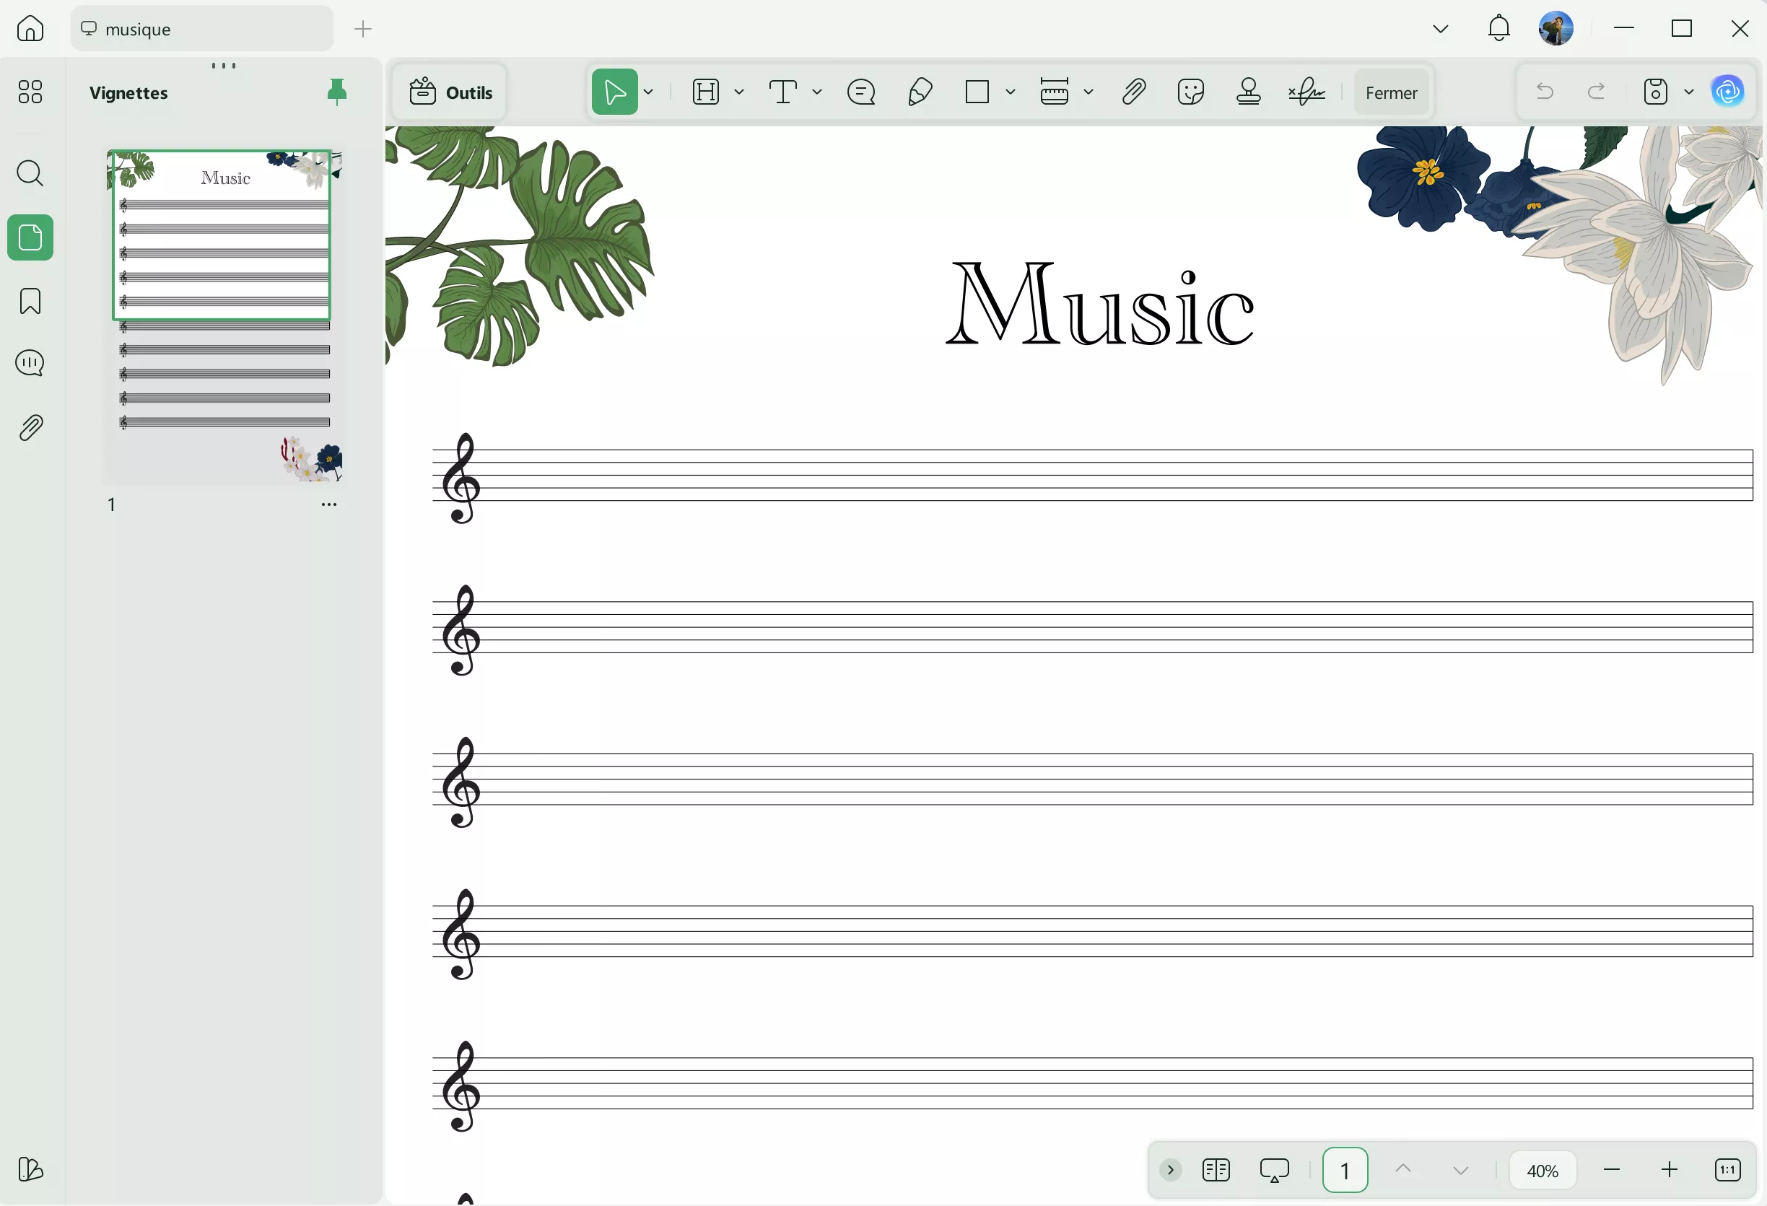Open the Bookmarks panel in sidebar
Image resolution: width=1767 pixels, height=1206 pixels.
coord(30,301)
